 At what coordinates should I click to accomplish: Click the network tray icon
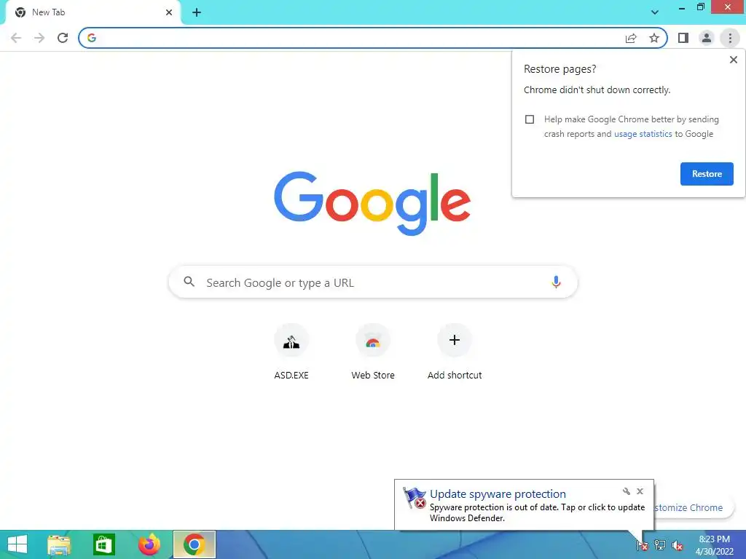[x=660, y=545]
